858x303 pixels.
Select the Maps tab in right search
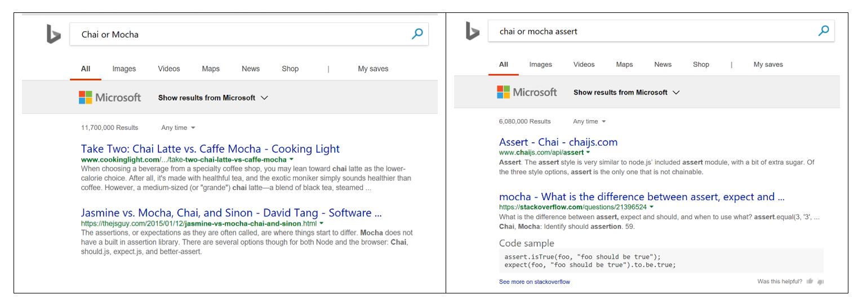pyautogui.click(x=624, y=64)
